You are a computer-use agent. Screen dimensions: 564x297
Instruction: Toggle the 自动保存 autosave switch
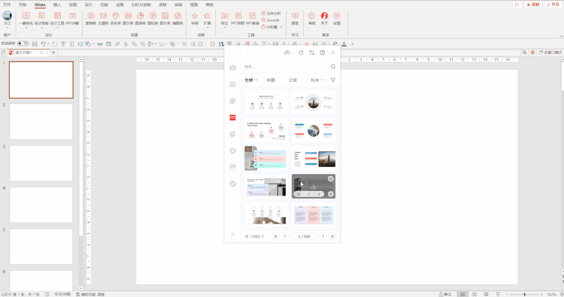(x=23, y=43)
